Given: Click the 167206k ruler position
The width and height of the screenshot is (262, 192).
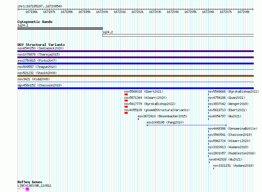Looking at the screenshot, I should pyautogui.click(x=208, y=12).
